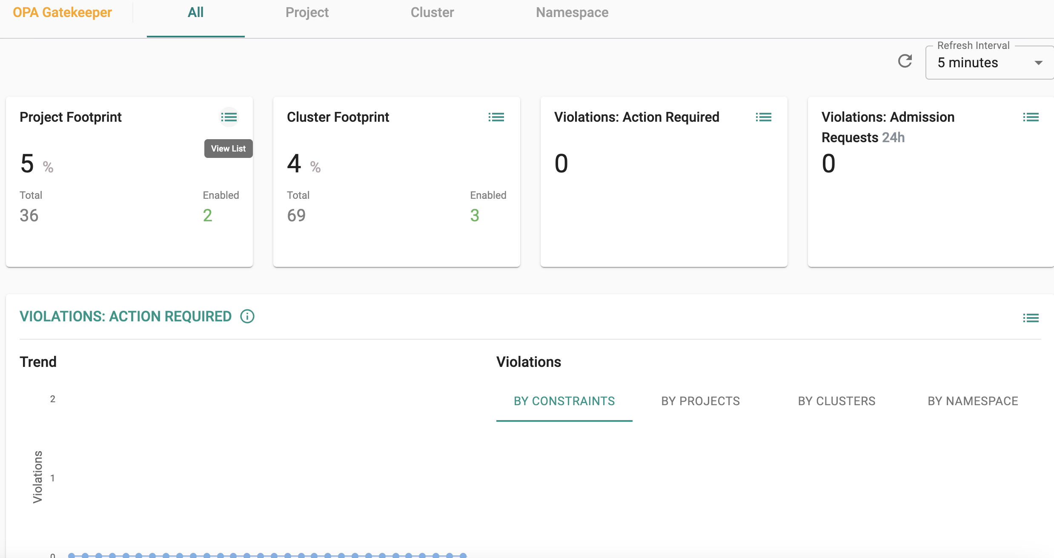Click Project Footprint enabled count 2
This screenshot has width=1054, height=558.
click(x=207, y=215)
